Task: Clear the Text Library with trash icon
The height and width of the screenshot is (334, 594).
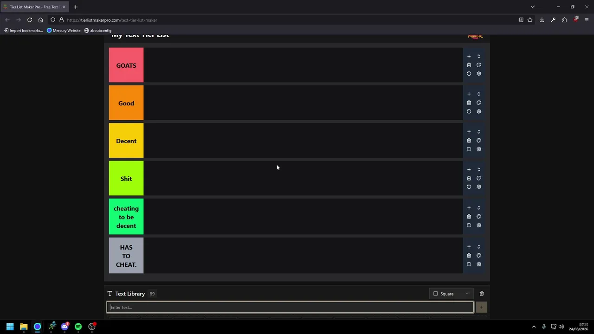Action: 481,294
